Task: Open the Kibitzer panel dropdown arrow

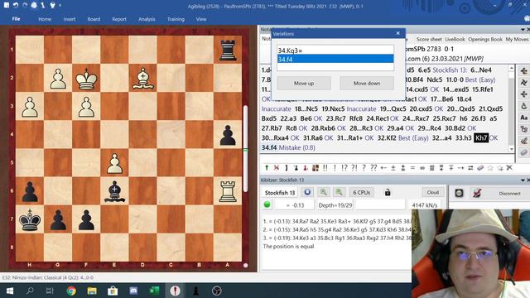Action: (523, 180)
